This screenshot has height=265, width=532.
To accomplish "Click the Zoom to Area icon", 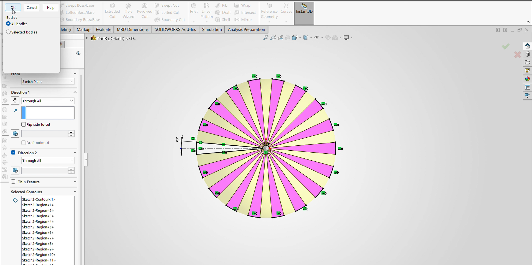I will (x=273, y=38).
